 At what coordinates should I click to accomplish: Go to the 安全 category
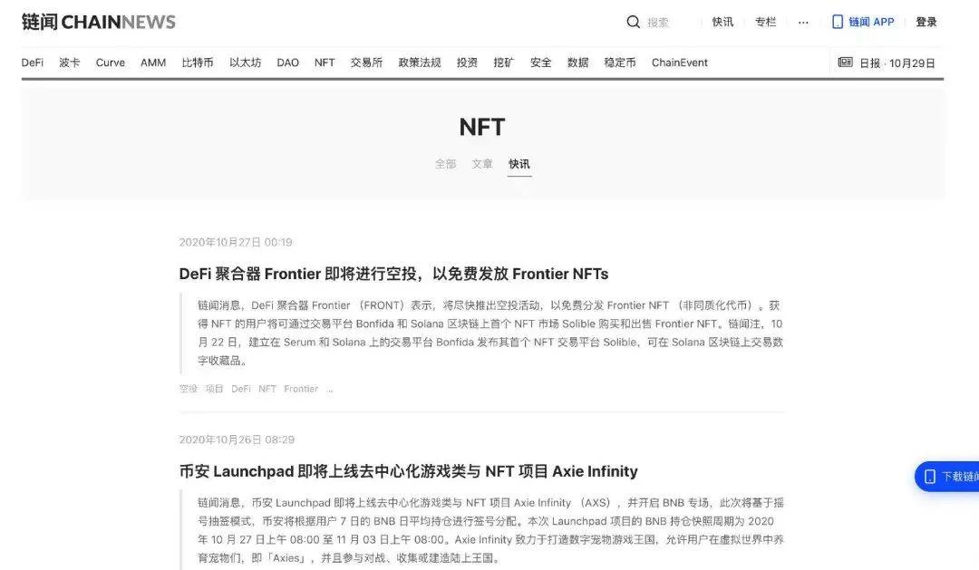[540, 63]
